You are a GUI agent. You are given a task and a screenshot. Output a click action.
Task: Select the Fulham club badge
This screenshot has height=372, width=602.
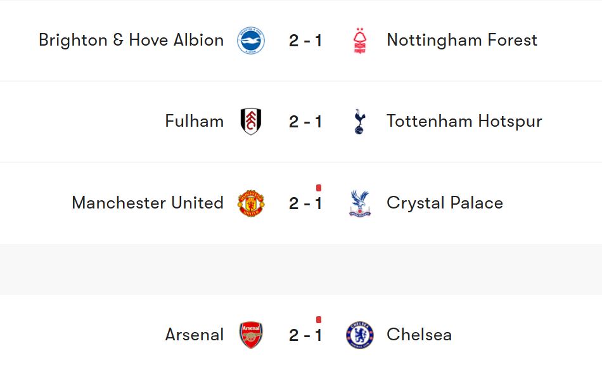[251, 122]
